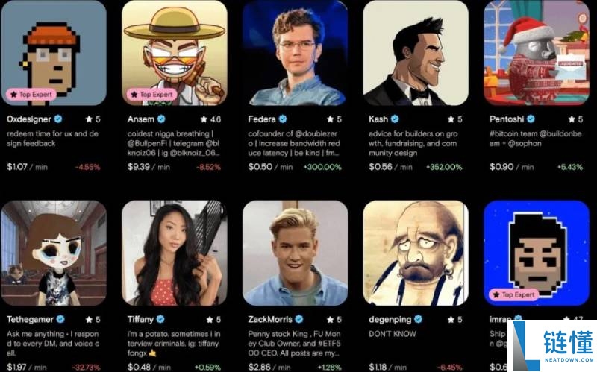Click Kash's verified checkmark icon

395,119
